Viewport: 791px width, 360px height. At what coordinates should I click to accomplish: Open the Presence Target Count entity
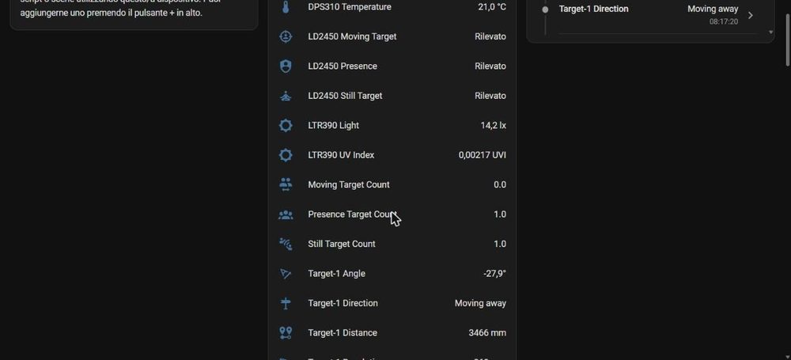click(392, 214)
